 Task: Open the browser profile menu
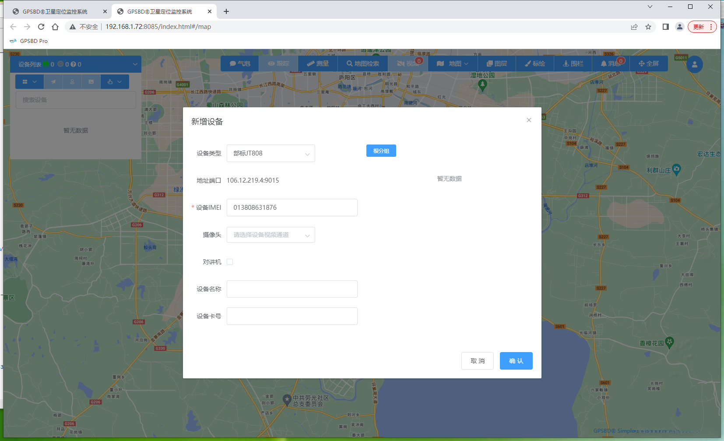point(680,27)
